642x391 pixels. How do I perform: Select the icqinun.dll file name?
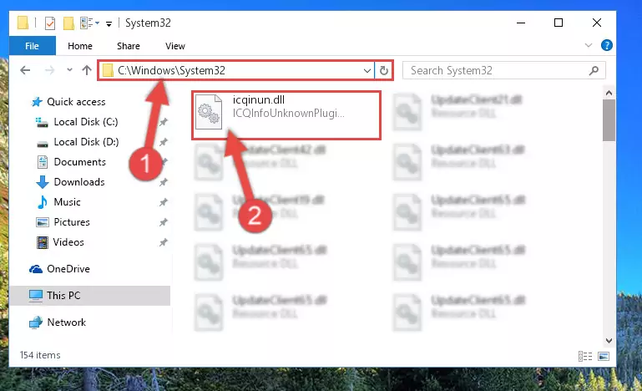click(x=258, y=99)
